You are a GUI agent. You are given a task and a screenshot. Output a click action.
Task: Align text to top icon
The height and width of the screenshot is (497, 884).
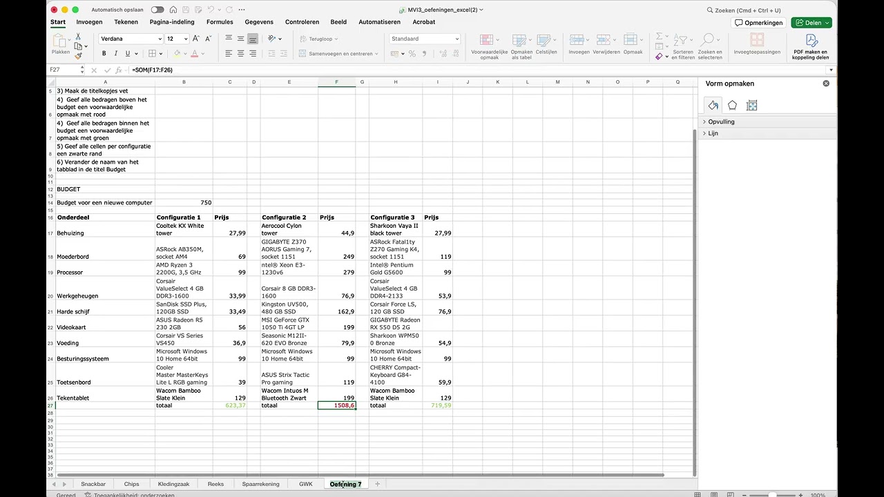[x=229, y=39]
